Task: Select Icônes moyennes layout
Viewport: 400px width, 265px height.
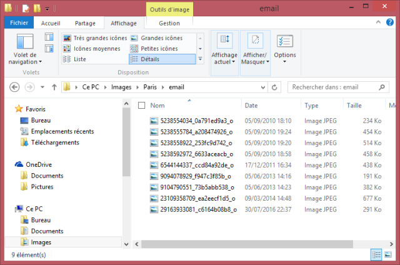Action: pos(92,49)
